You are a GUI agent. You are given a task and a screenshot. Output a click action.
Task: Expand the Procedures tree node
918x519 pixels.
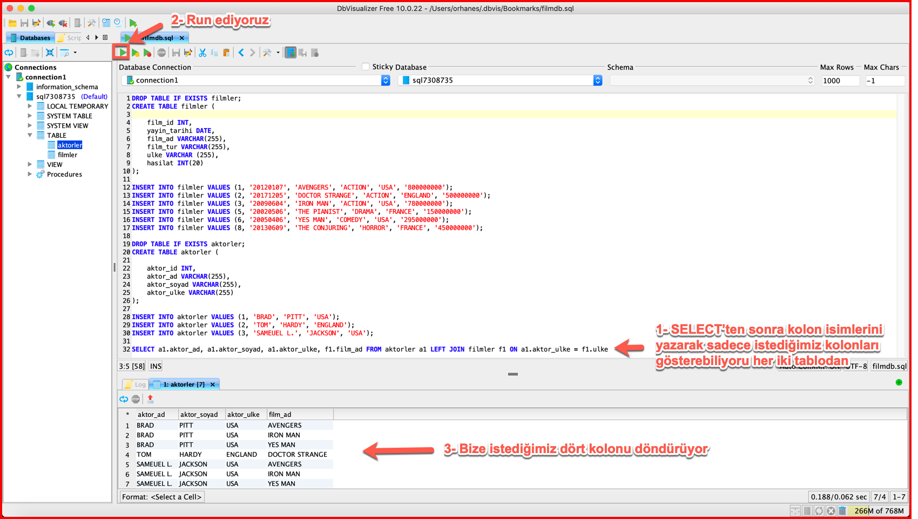pos(30,174)
